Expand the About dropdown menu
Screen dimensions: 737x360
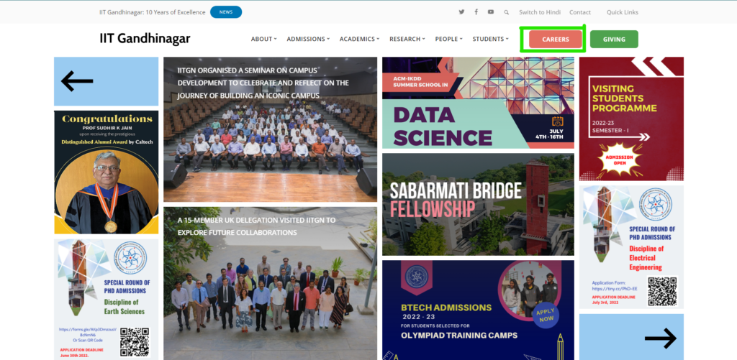pyautogui.click(x=264, y=40)
